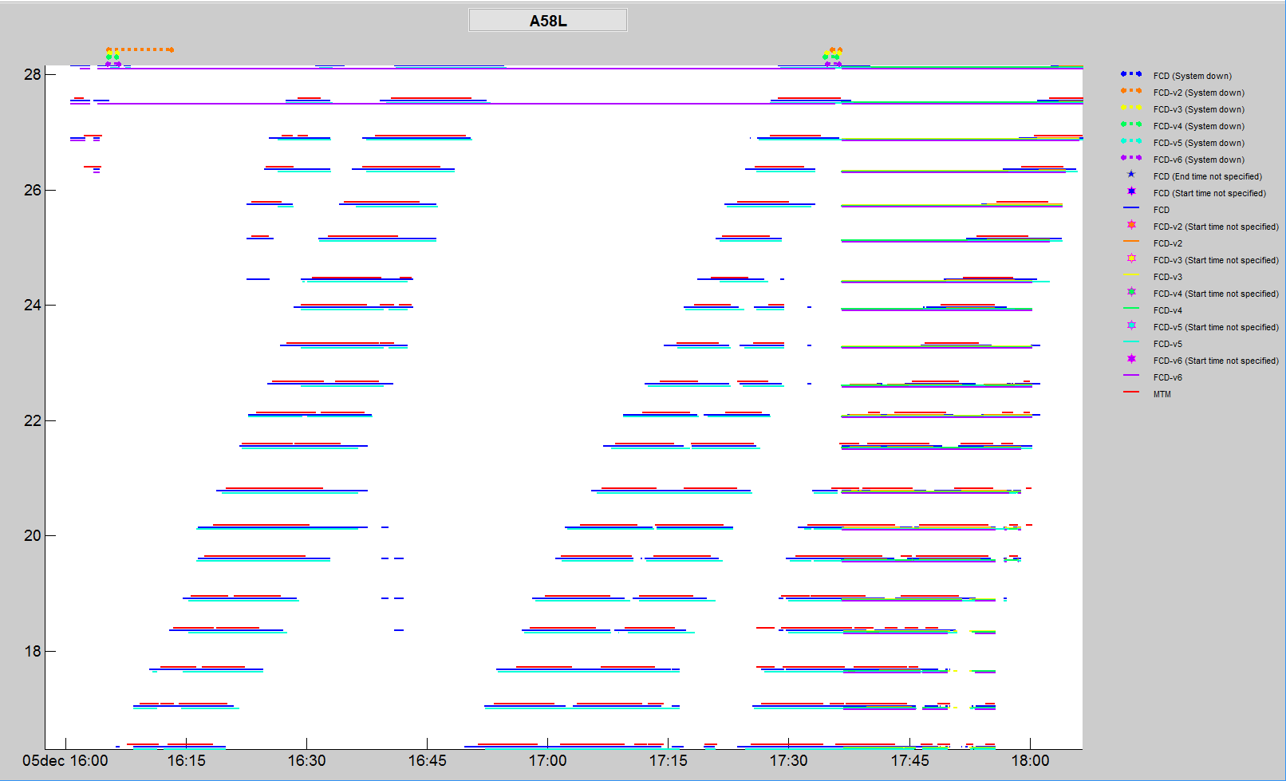The width and height of the screenshot is (1286, 781).
Task: Click the '18:00' time axis label
Action: pyautogui.click(x=1030, y=760)
